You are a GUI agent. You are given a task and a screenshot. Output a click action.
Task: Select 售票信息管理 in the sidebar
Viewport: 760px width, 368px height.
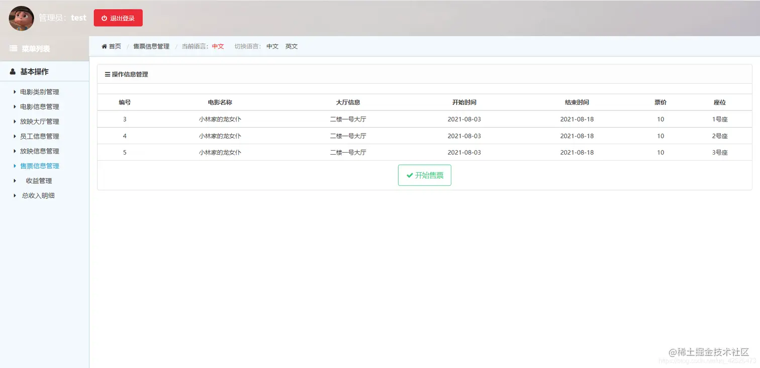(40, 166)
